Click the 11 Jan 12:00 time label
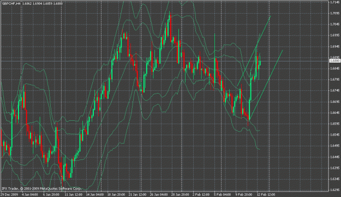Image resolution: width=341 pixels, height=197 pixels. pyautogui.click(x=73, y=194)
